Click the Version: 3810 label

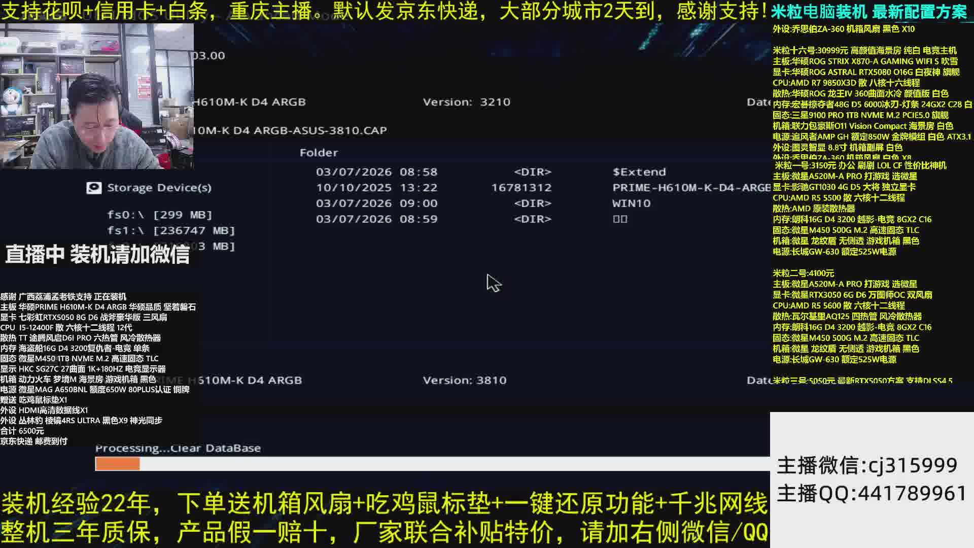pyautogui.click(x=464, y=380)
